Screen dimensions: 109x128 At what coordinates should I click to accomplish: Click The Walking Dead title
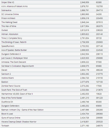point(9,22)
